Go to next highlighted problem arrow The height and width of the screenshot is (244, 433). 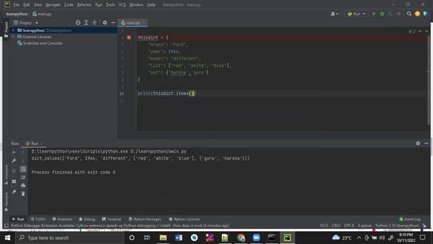tap(426, 31)
